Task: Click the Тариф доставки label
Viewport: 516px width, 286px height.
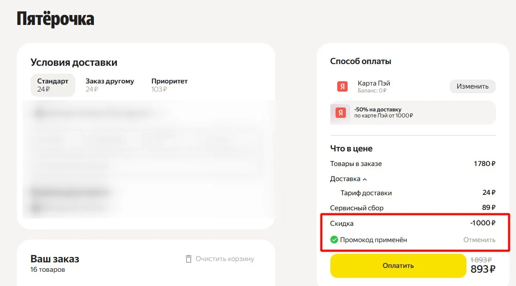Action: click(366, 193)
